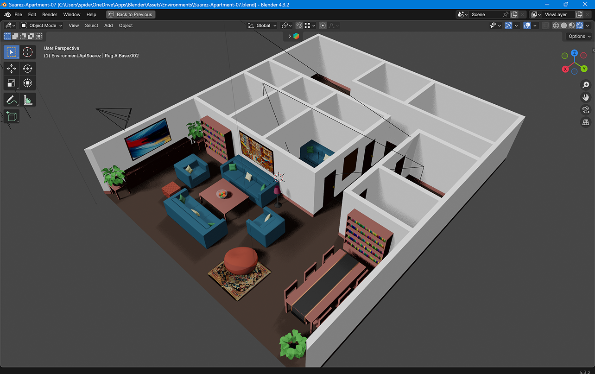Open the Render menu
595x374 pixels.
[x=50, y=14]
